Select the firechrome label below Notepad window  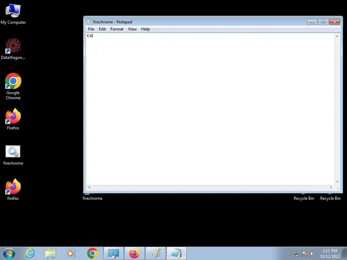click(x=93, y=198)
